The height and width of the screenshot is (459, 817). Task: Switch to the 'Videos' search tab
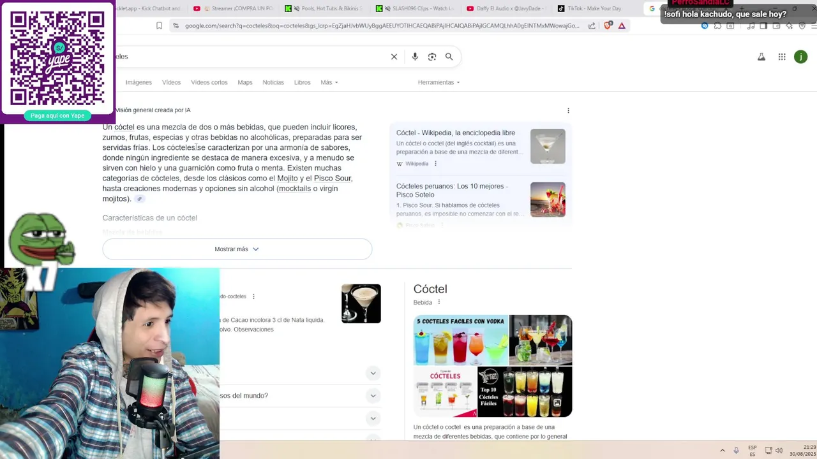pyautogui.click(x=171, y=82)
